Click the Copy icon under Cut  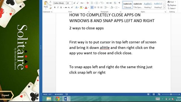(50, 5)
